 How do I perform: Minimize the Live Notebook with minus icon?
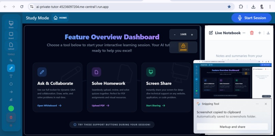coord(244,33)
